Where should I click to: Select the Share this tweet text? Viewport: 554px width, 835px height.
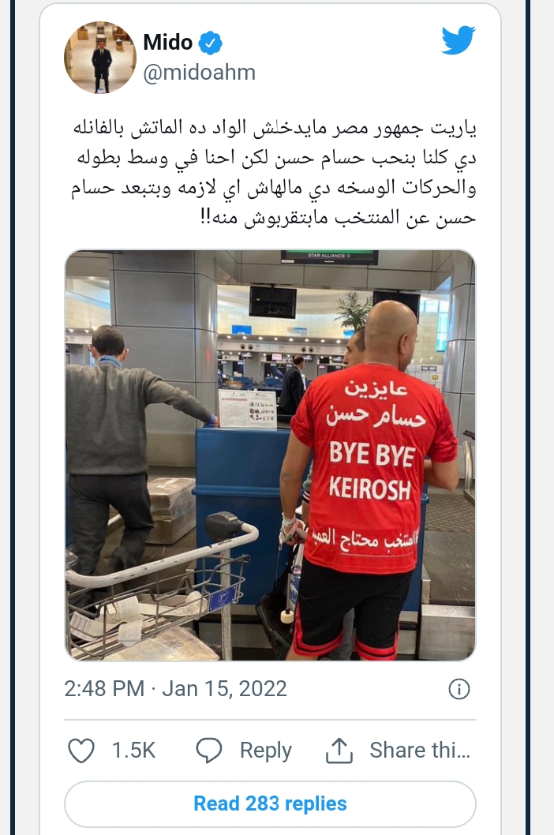pyautogui.click(x=420, y=751)
